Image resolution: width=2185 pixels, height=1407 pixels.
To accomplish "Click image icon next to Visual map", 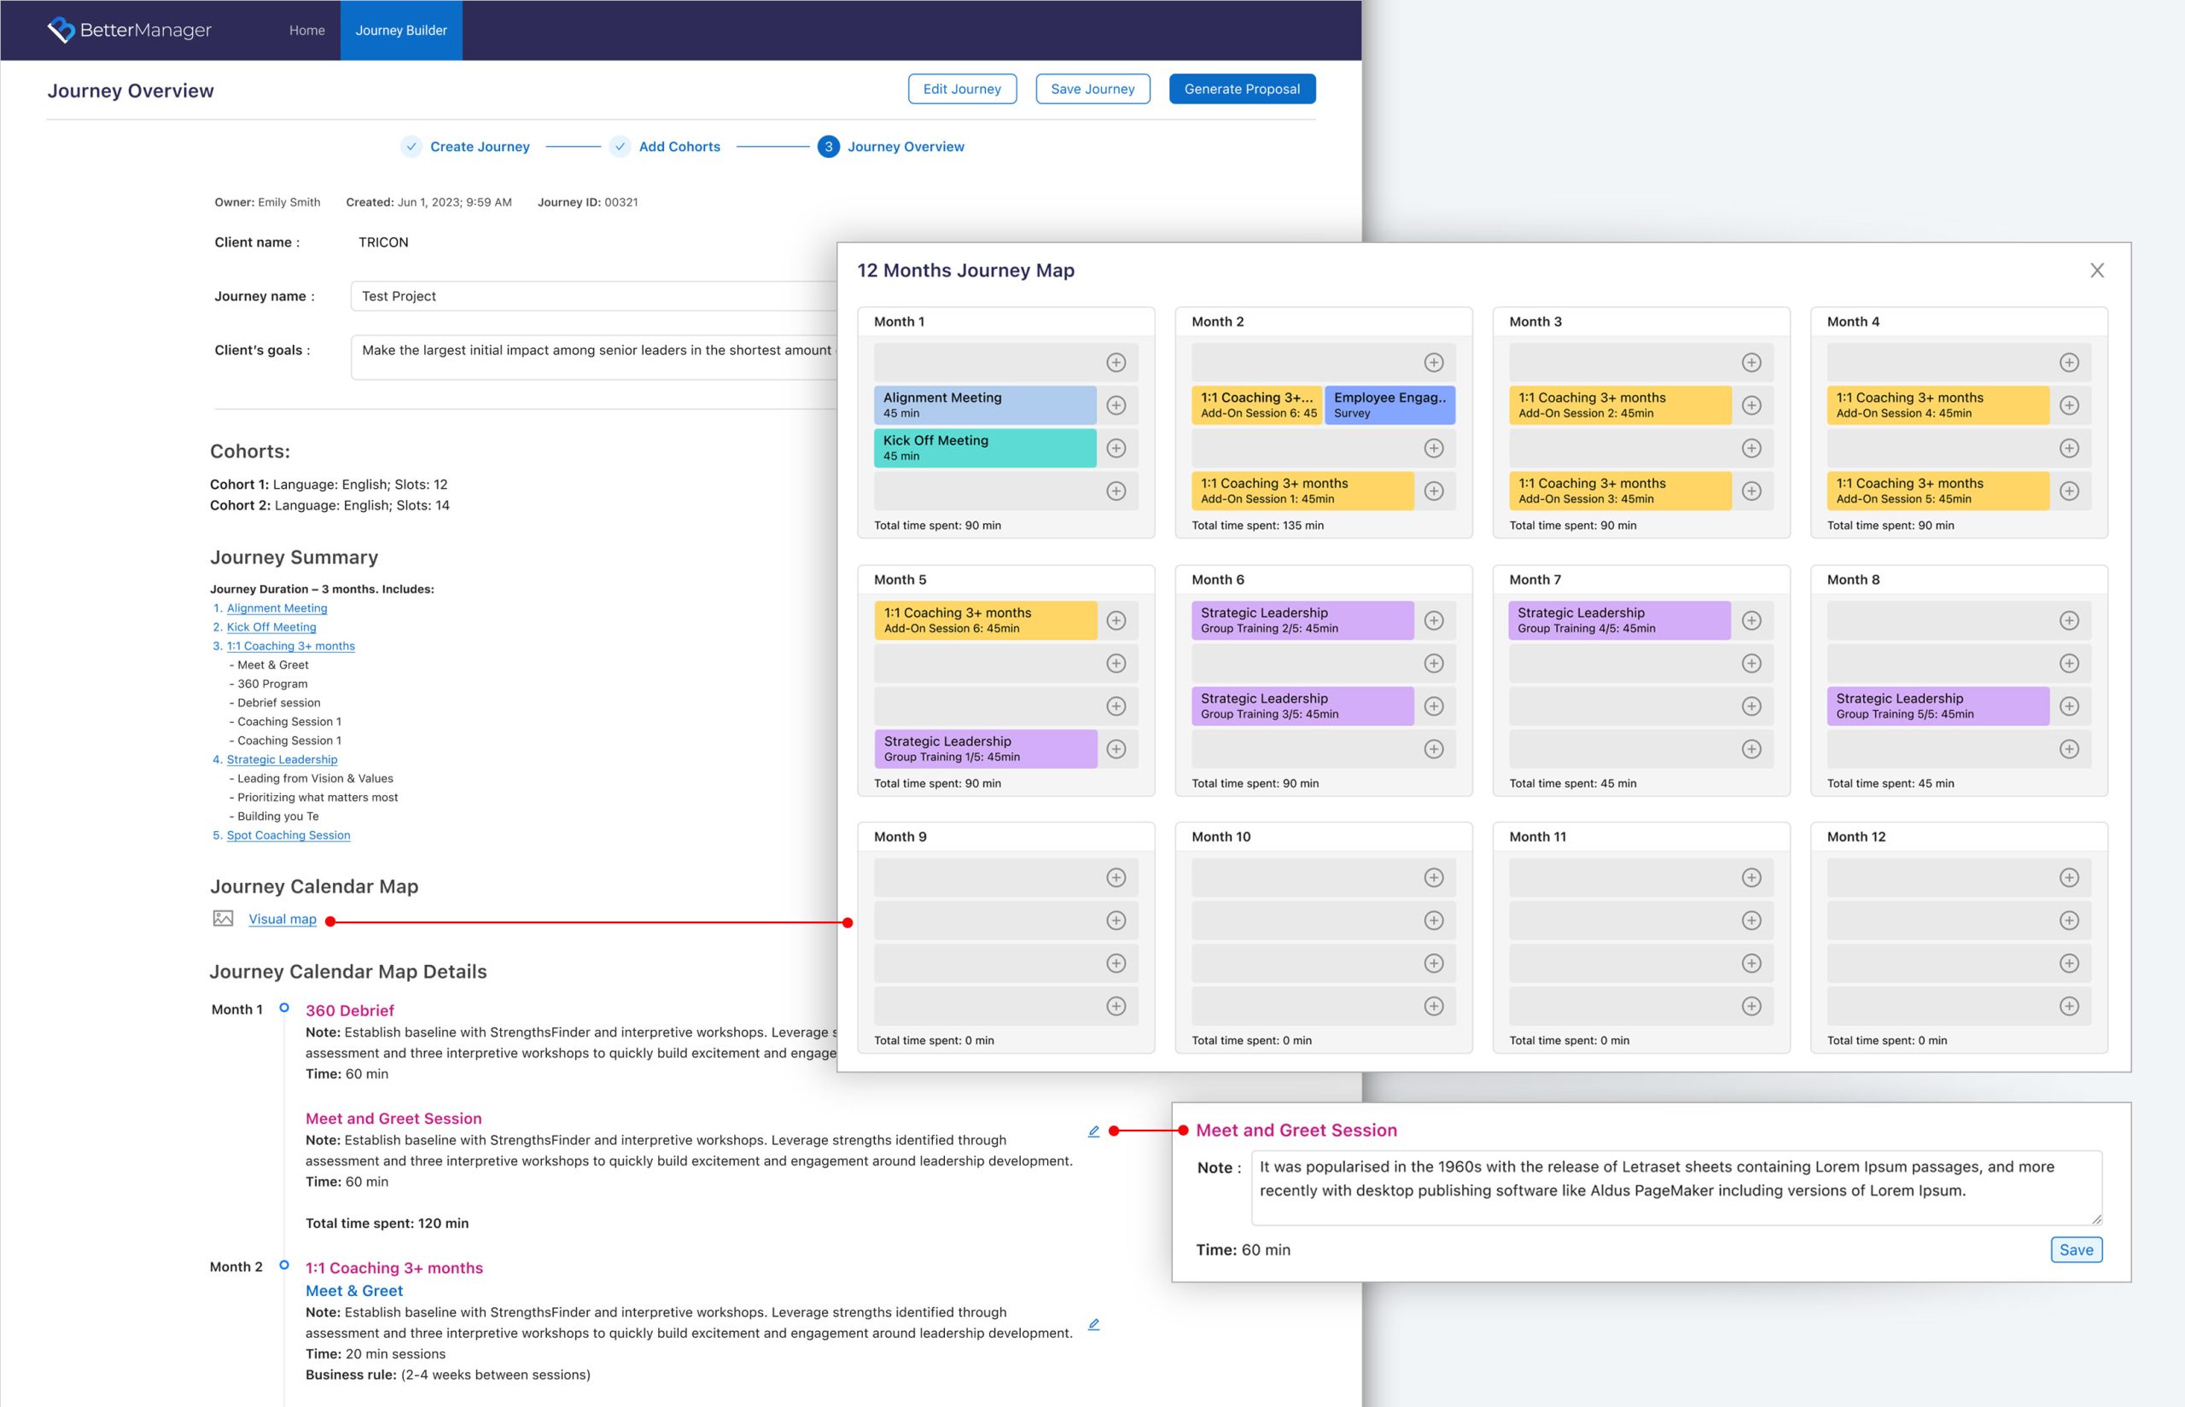I will [223, 919].
